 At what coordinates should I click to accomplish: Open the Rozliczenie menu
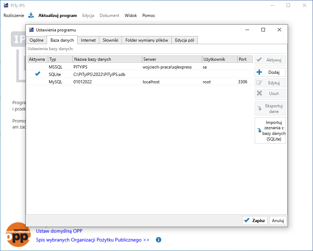14,16
